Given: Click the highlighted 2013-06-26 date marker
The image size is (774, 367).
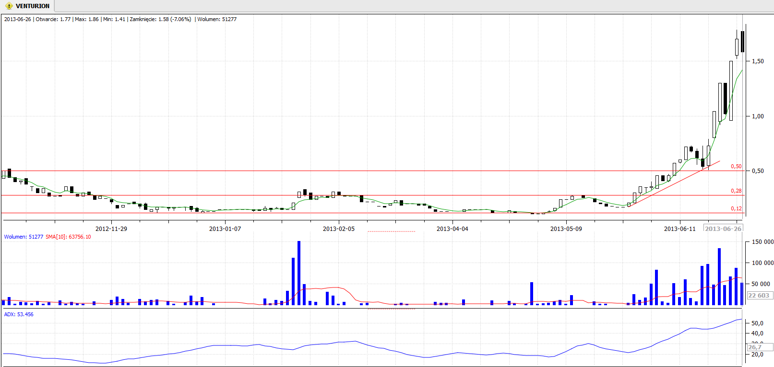Looking at the screenshot, I should pos(723,229).
